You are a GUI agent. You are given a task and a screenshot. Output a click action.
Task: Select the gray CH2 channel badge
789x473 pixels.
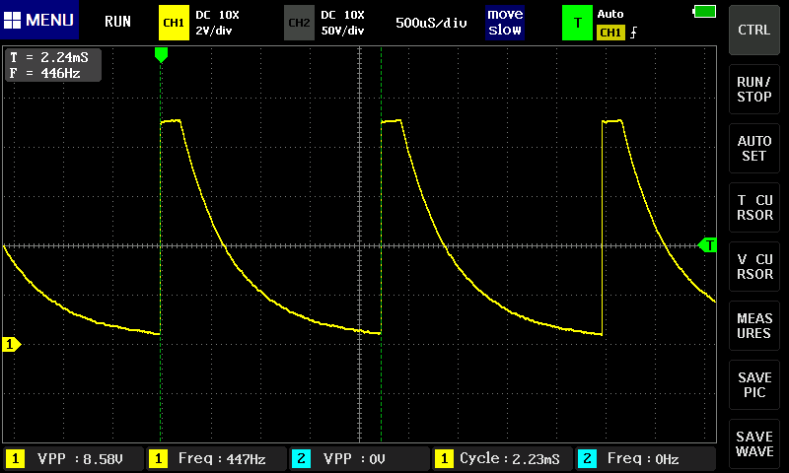coord(299,23)
